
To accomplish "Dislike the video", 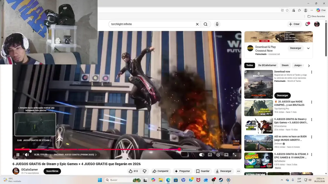I will click(x=145, y=171).
